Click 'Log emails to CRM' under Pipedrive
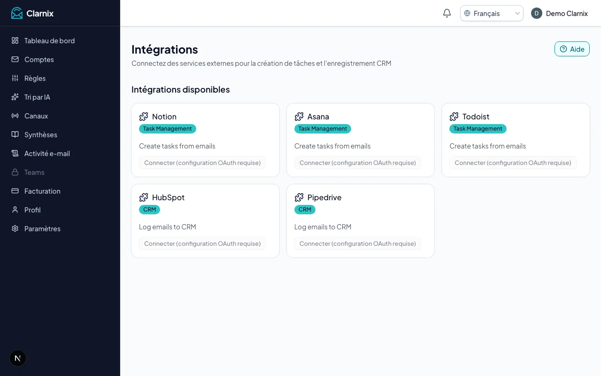 tap(323, 227)
